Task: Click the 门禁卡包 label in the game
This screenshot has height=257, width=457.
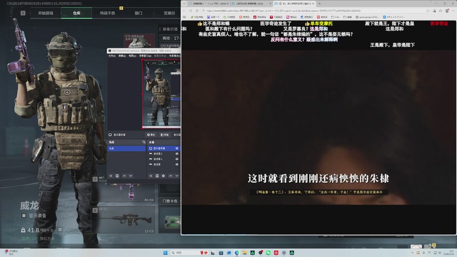Action: tap(170, 201)
